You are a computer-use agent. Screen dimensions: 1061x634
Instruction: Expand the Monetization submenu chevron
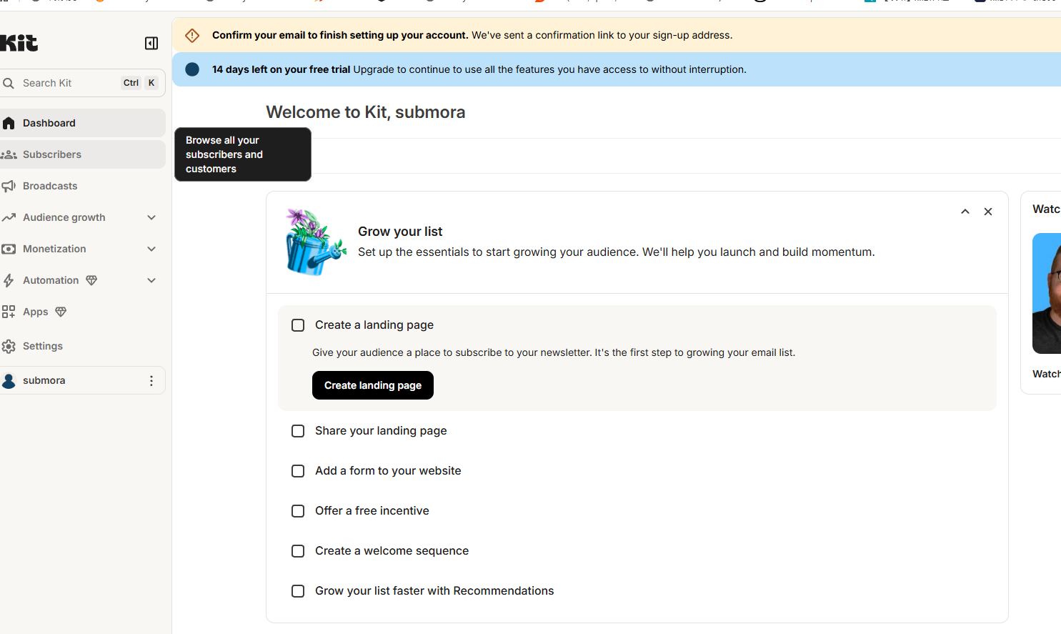(151, 249)
